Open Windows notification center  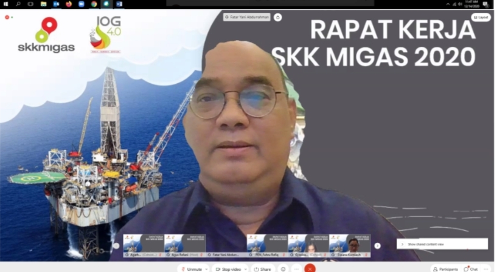[485, 4]
